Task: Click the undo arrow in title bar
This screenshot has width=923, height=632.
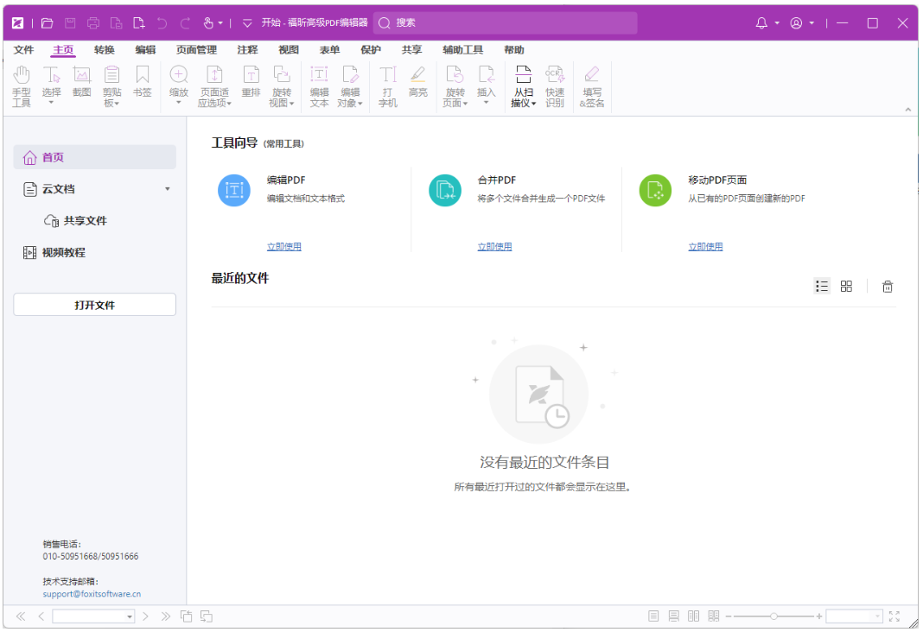Action: coord(162,23)
